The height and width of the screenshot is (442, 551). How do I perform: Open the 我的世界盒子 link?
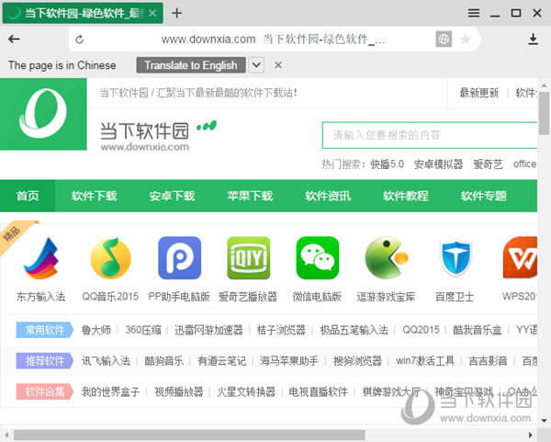coord(111,391)
